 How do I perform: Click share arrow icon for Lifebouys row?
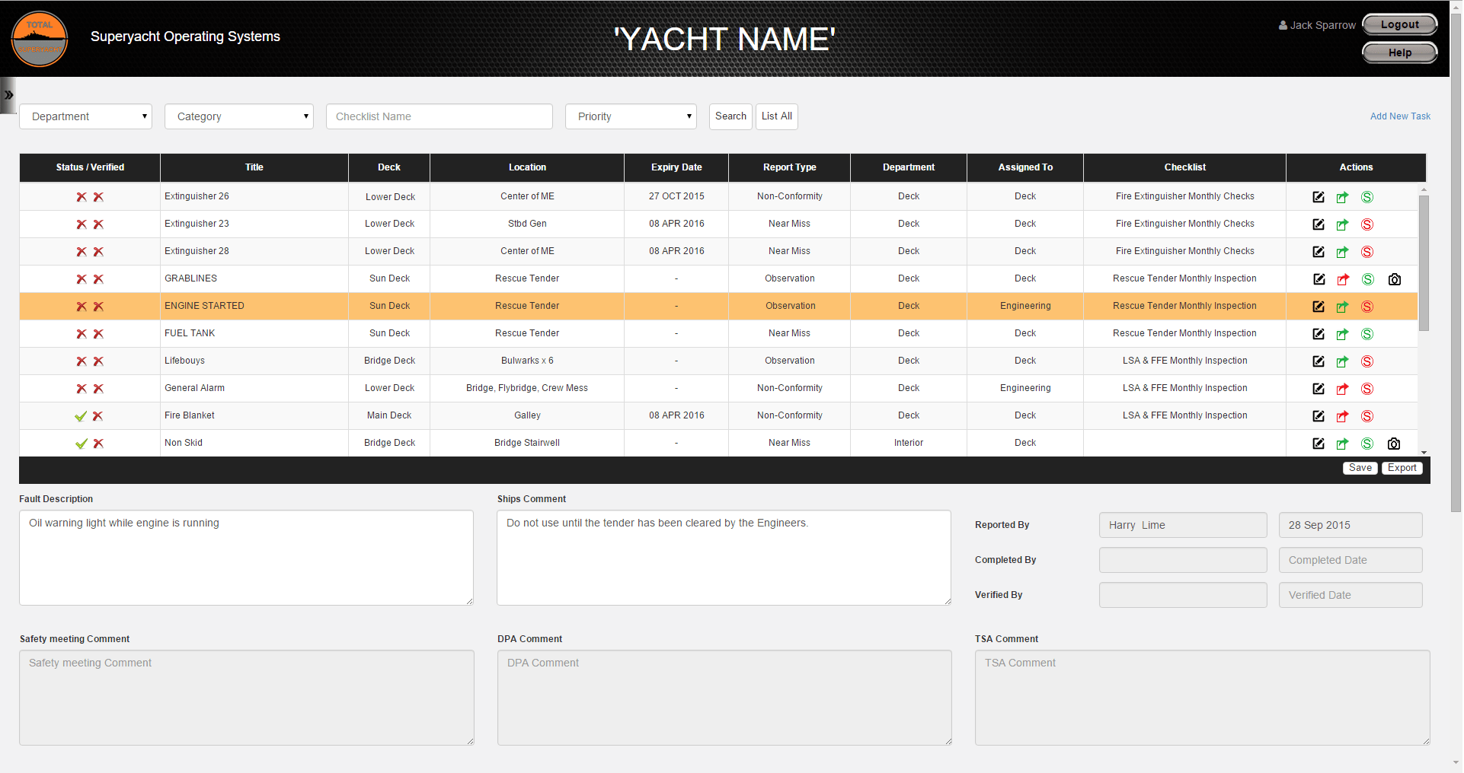[1342, 361]
